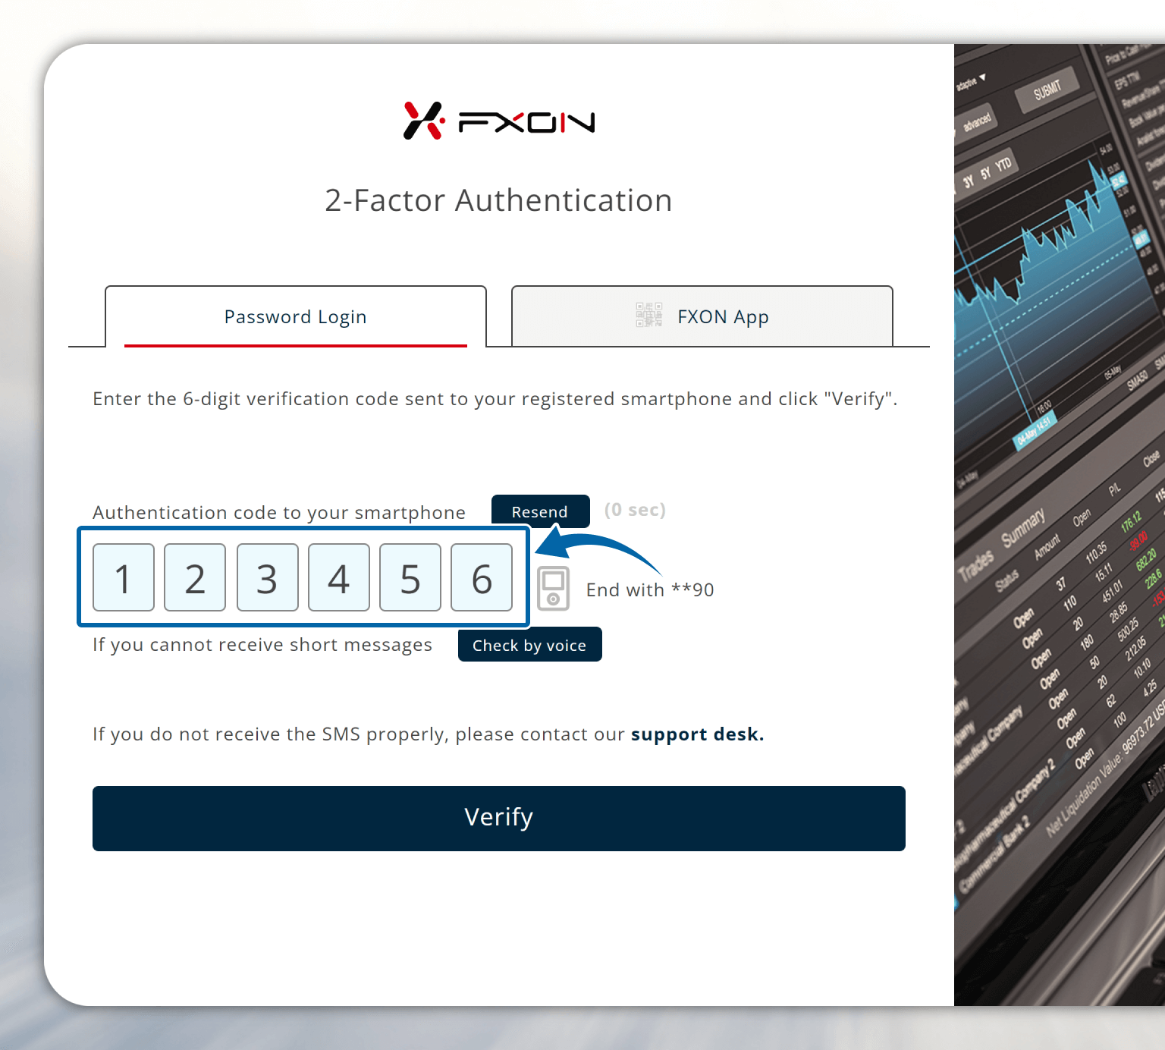
Task: Click the "2-Factor Authentication" heading
Action: [x=498, y=201]
